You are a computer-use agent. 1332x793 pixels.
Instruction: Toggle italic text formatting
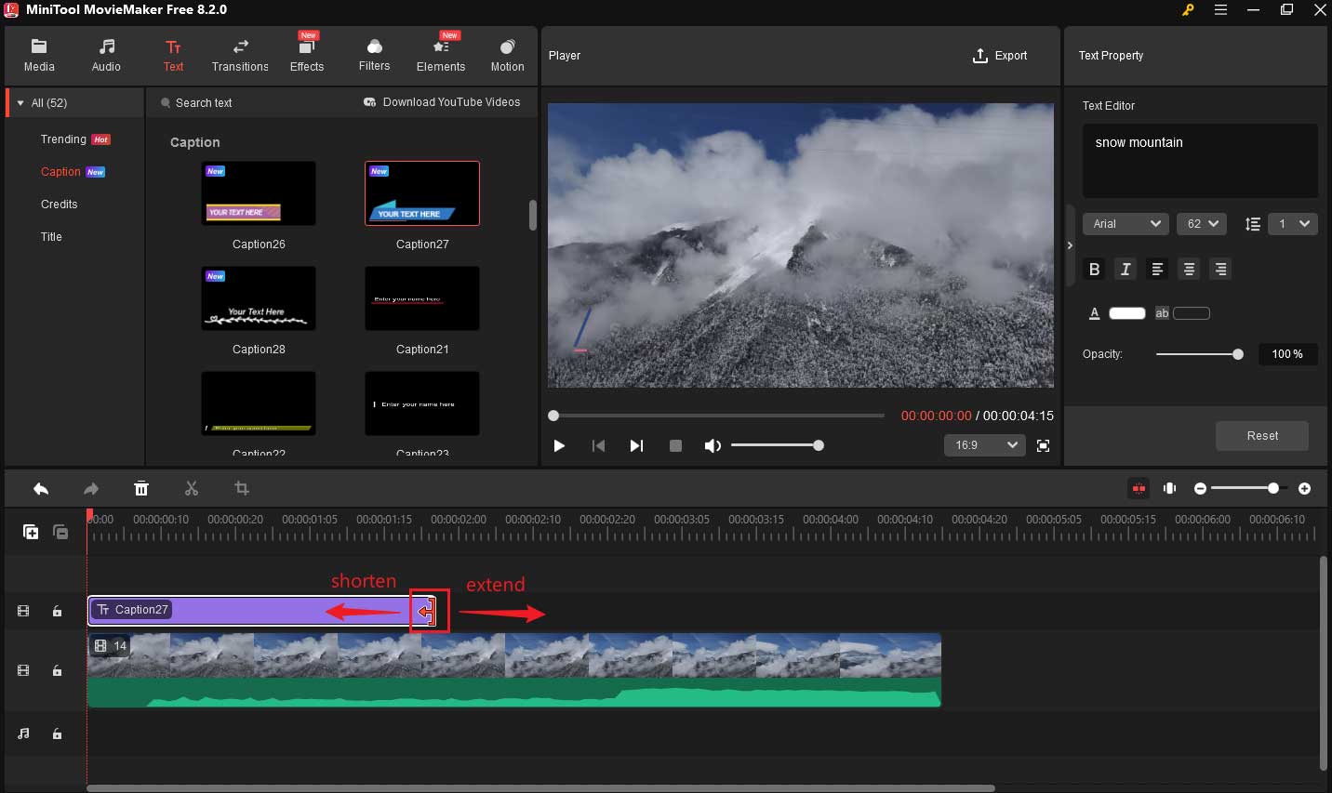coord(1126,270)
